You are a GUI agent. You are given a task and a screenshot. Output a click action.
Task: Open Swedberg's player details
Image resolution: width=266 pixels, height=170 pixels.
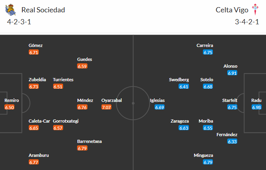point(179,80)
